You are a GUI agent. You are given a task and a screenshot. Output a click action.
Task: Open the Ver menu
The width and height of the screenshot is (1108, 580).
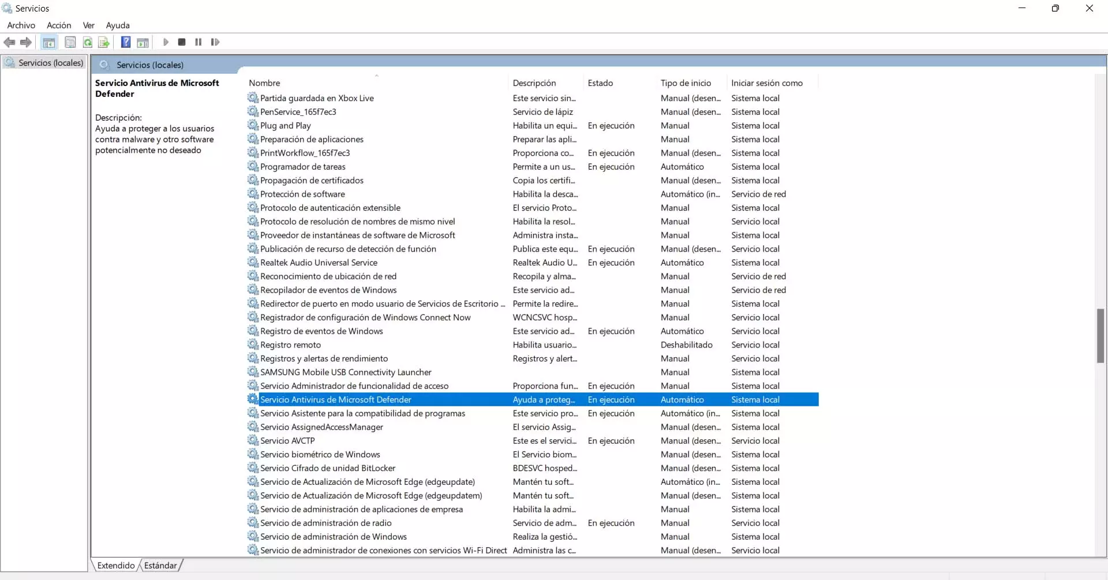click(x=88, y=25)
